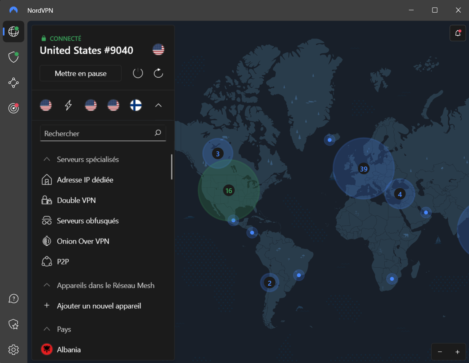The width and height of the screenshot is (469, 363).
Task: Collapse Serveurs spécialisés section
Action: pos(47,159)
